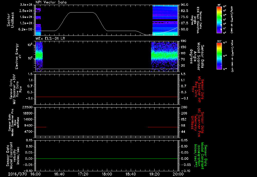
Task: Click the "1.9e+01" sector axis value
Action: point(26,17)
